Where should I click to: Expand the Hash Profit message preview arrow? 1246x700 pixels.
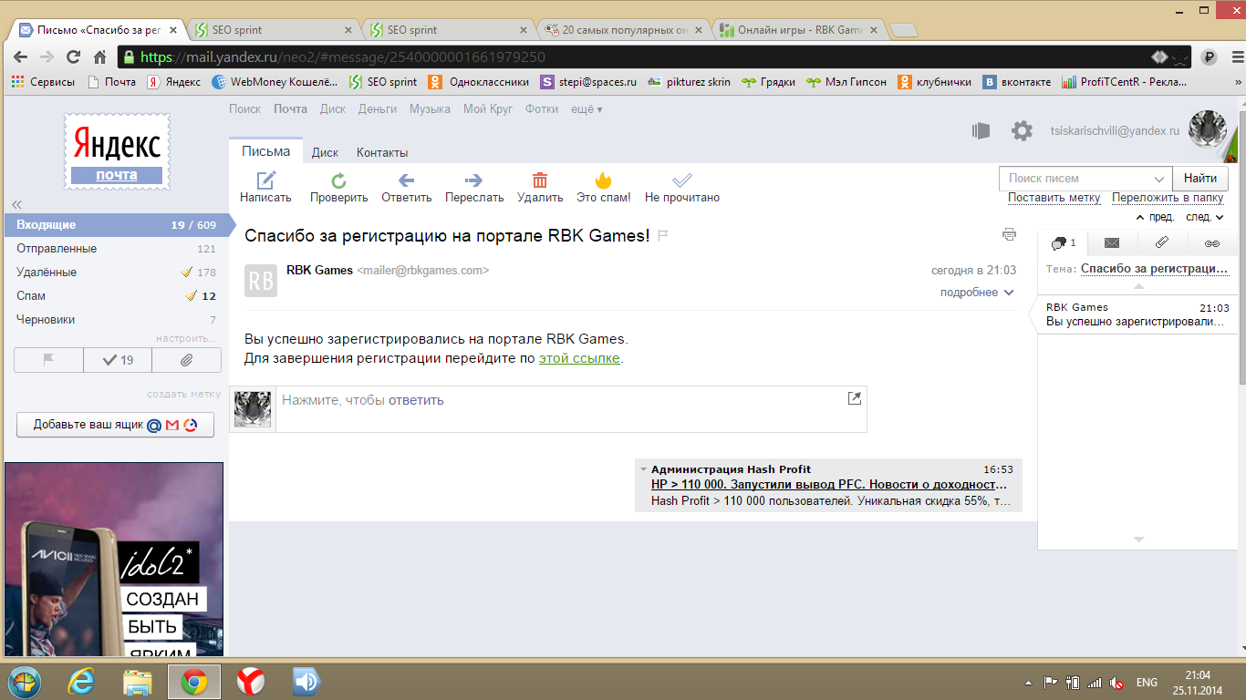tap(643, 469)
